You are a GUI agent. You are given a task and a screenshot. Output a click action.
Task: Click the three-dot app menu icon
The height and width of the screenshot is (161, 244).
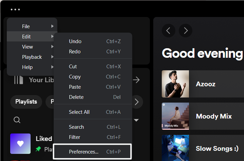coord(15,10)
